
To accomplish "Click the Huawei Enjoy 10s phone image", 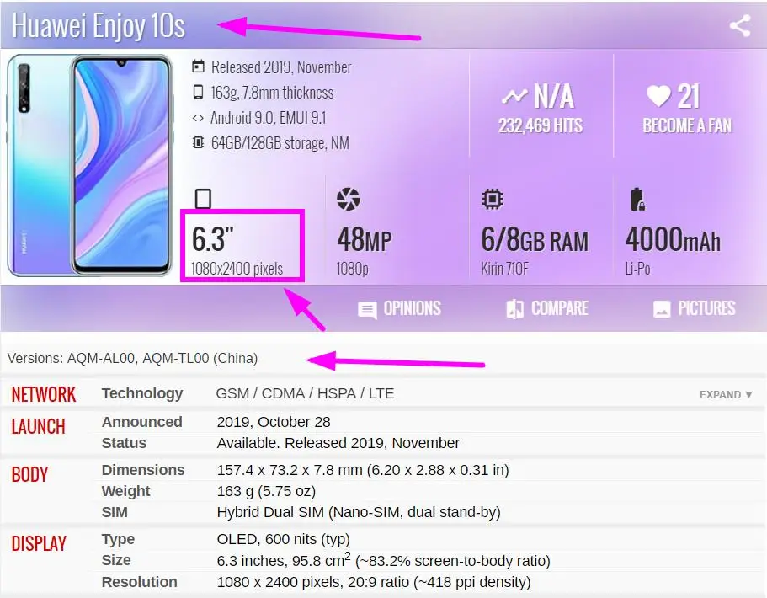I will [x=90, y=165].
